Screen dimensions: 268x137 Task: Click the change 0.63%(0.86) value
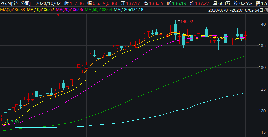105,3
